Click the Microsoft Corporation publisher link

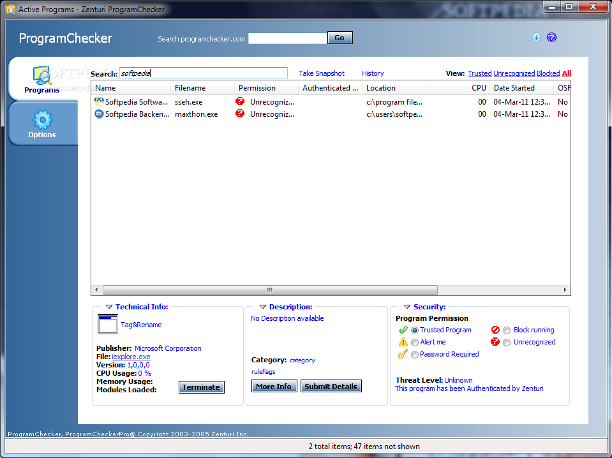tap(168, 348)
